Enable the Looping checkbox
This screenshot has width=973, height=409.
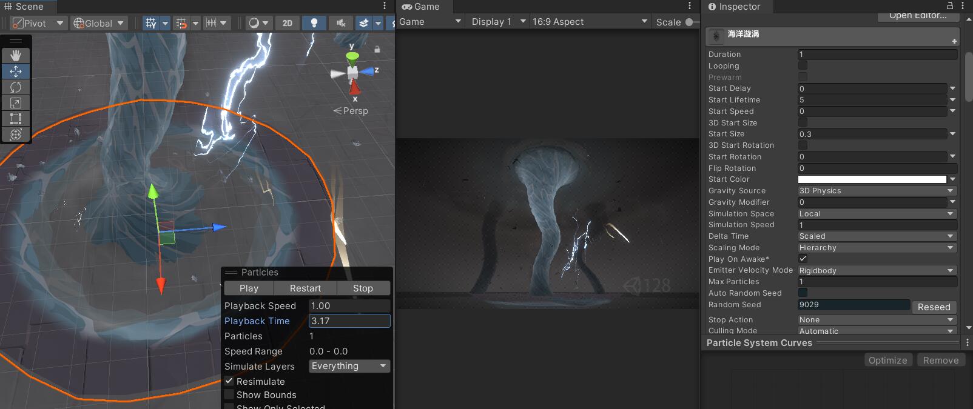[803, 65]
